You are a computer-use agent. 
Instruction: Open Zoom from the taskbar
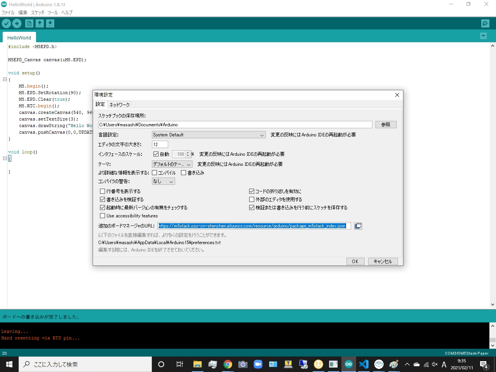258,364
